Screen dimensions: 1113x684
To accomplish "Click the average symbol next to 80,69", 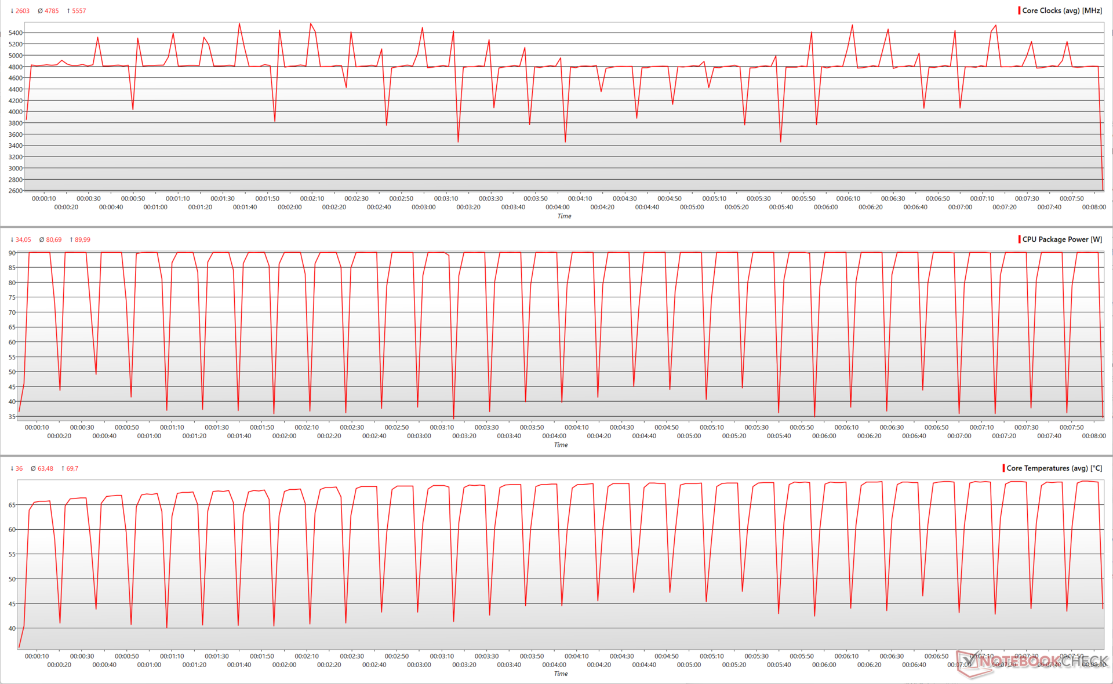I will pos(42,240).
